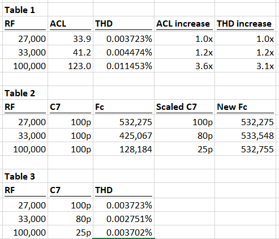
Task: Click the Table 3 title cell
Action: click(25, 176)
